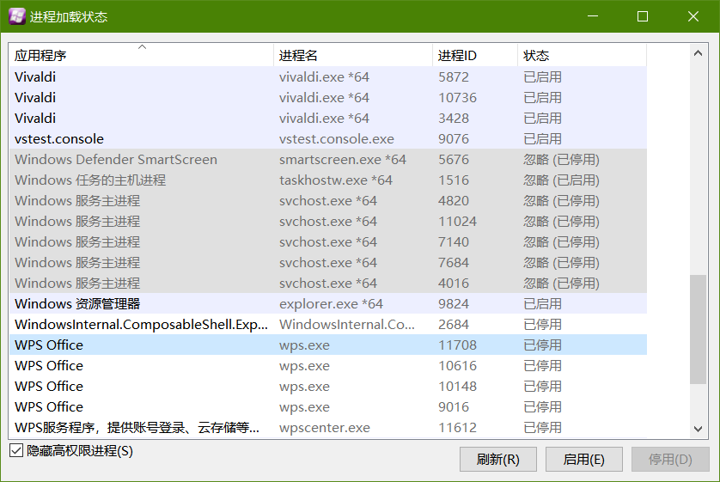This screenshot has width=720, height=482.
Task: Select the Vivaldi row with ID 3428
Action: pyautogui.click(x=328, y=119)
